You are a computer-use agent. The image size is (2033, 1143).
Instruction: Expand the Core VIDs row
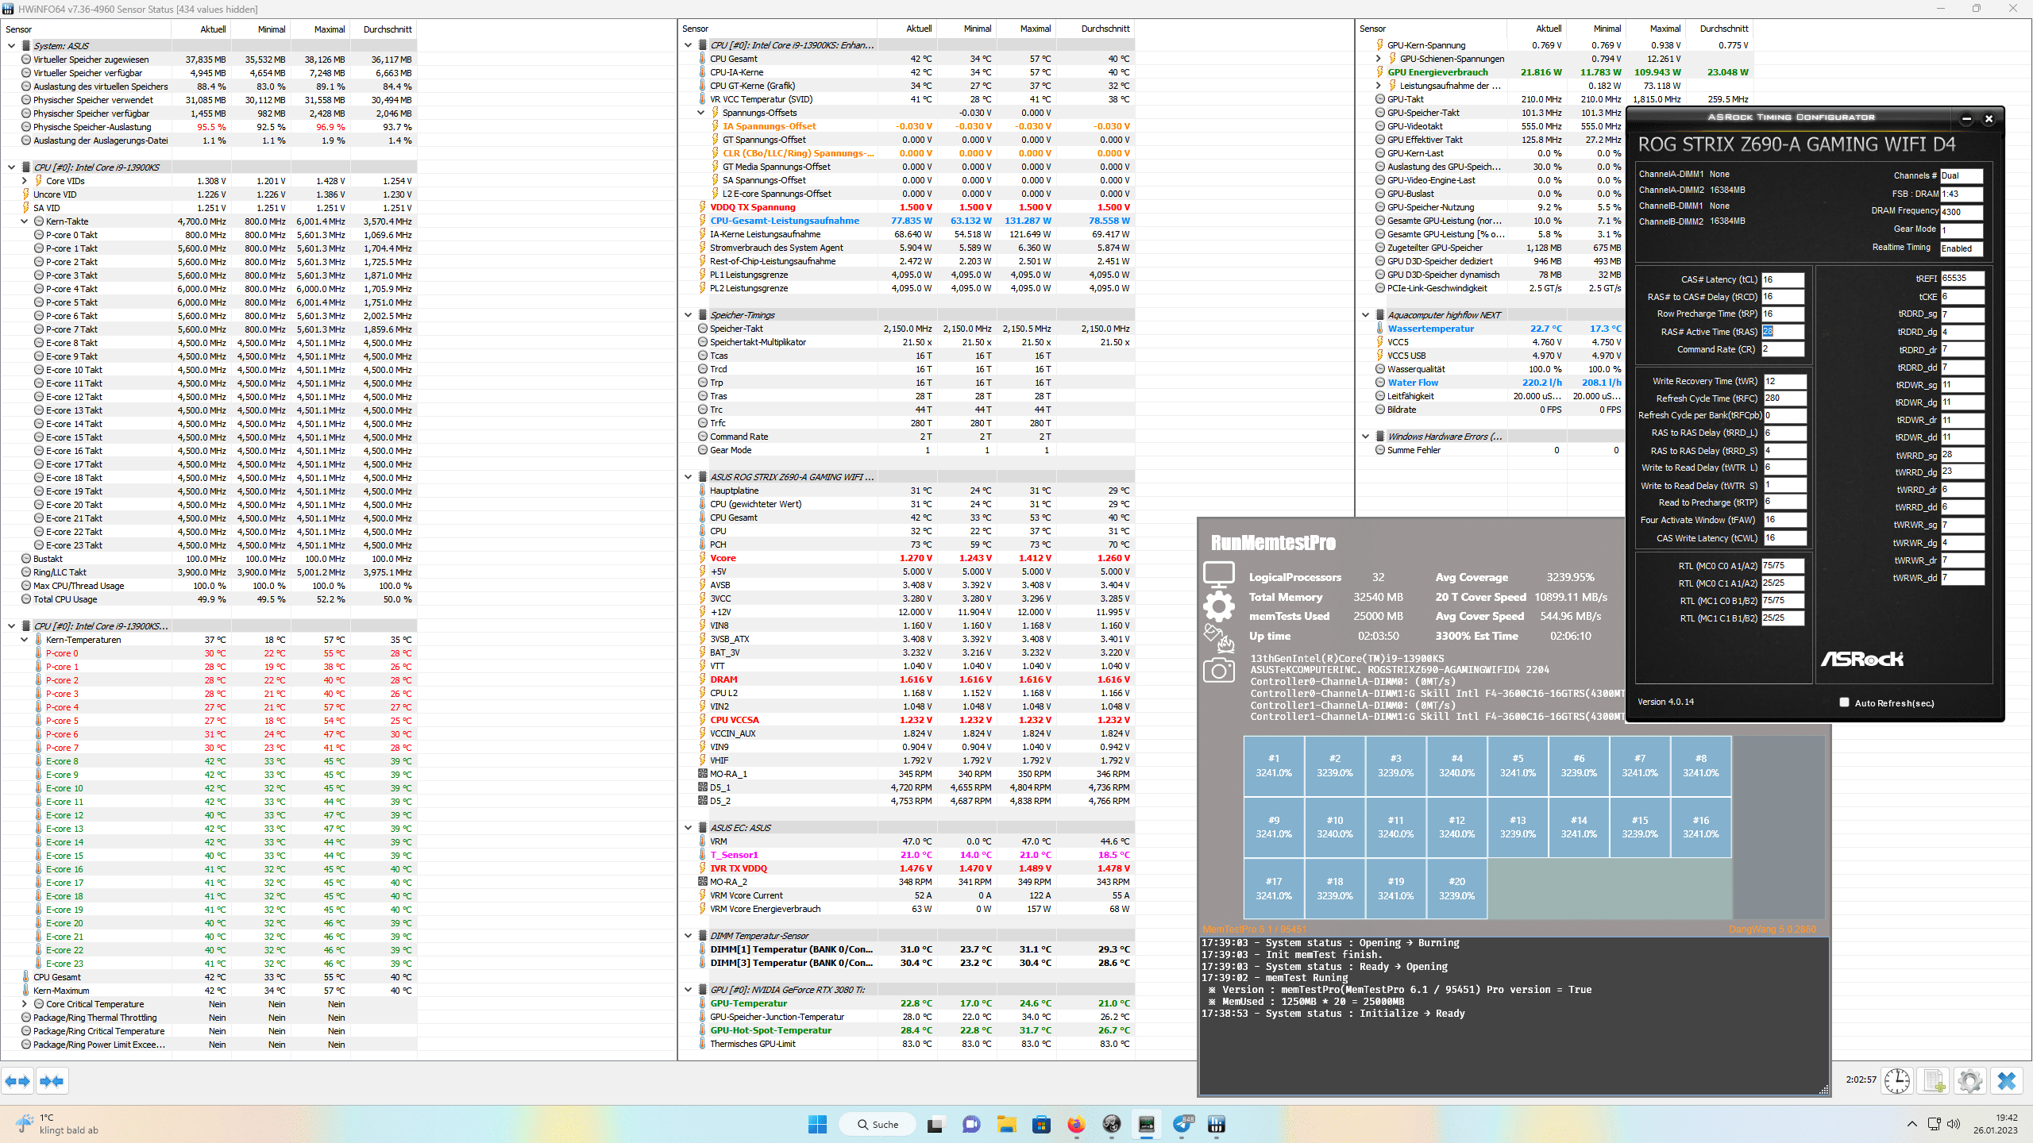pos(25,181)
